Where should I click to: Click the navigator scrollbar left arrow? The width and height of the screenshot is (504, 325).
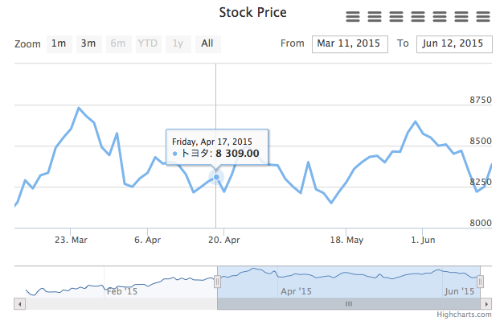point(20,304)
